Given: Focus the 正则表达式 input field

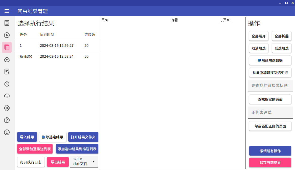Looking at the screenshot, I should (270, 112).
